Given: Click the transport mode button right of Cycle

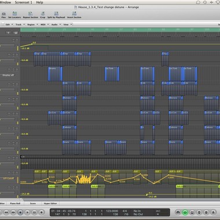Looking at the screenshot, I should [192, 212].
